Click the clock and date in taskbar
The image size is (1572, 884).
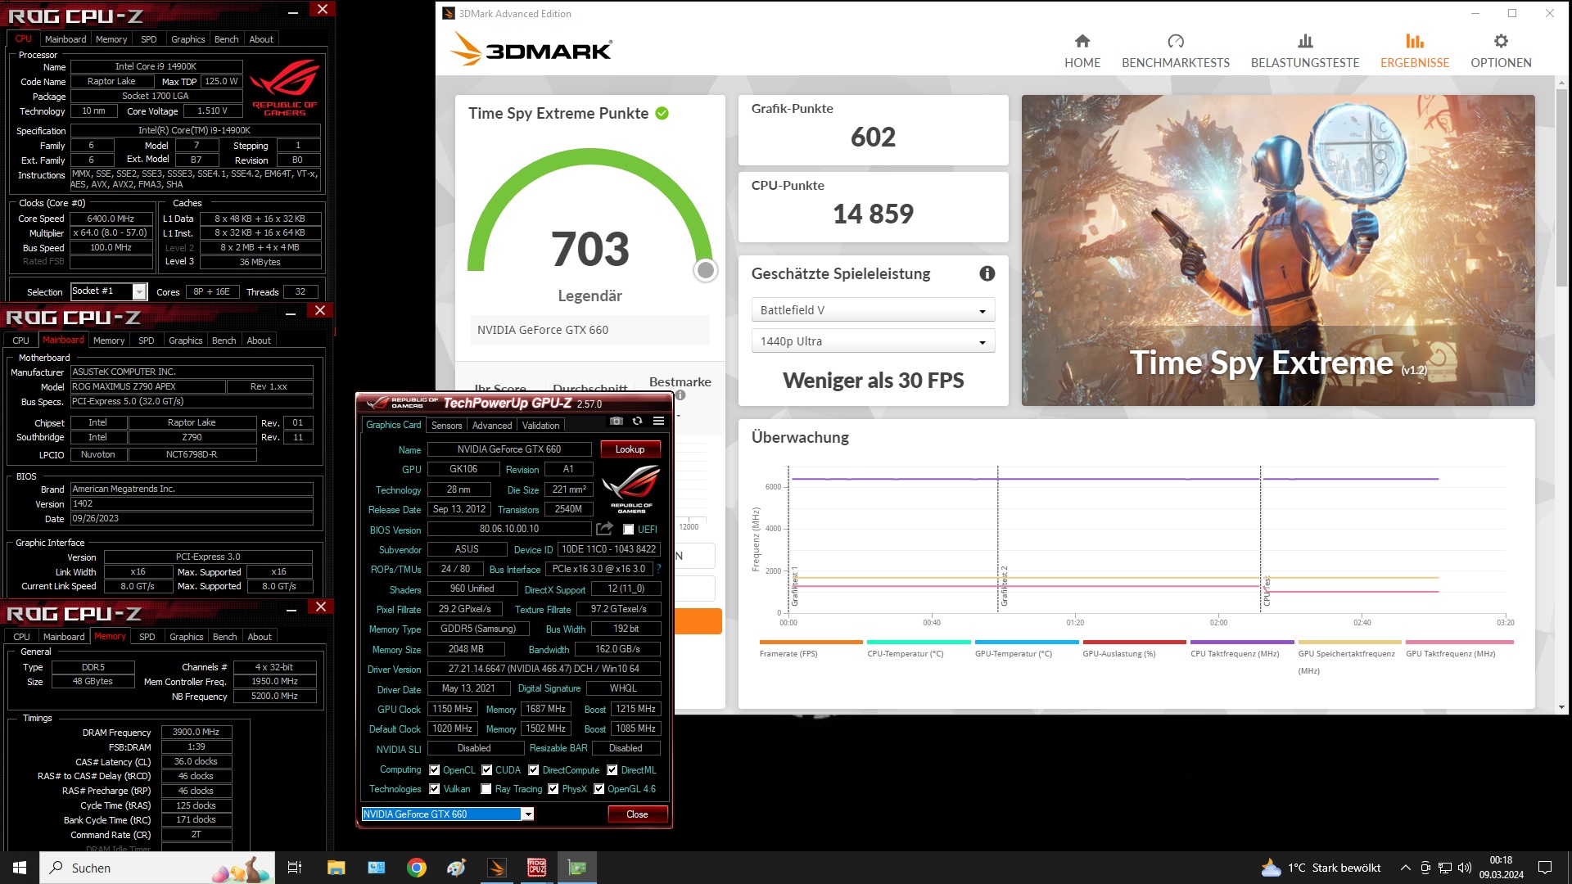point(1501,868)
